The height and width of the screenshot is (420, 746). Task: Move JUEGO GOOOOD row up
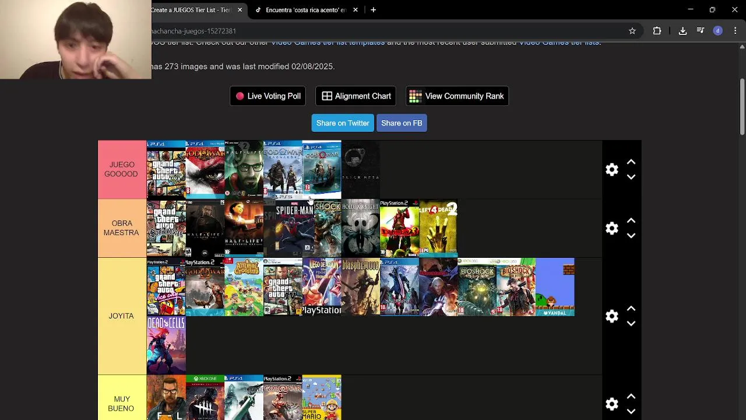pyautogui.click(x=631, y=162)
